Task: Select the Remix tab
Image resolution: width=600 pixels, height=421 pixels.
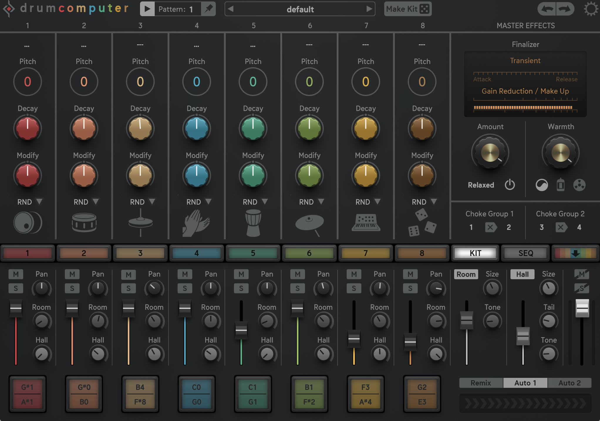Action: pyautogui.click(x=481, y=383)
